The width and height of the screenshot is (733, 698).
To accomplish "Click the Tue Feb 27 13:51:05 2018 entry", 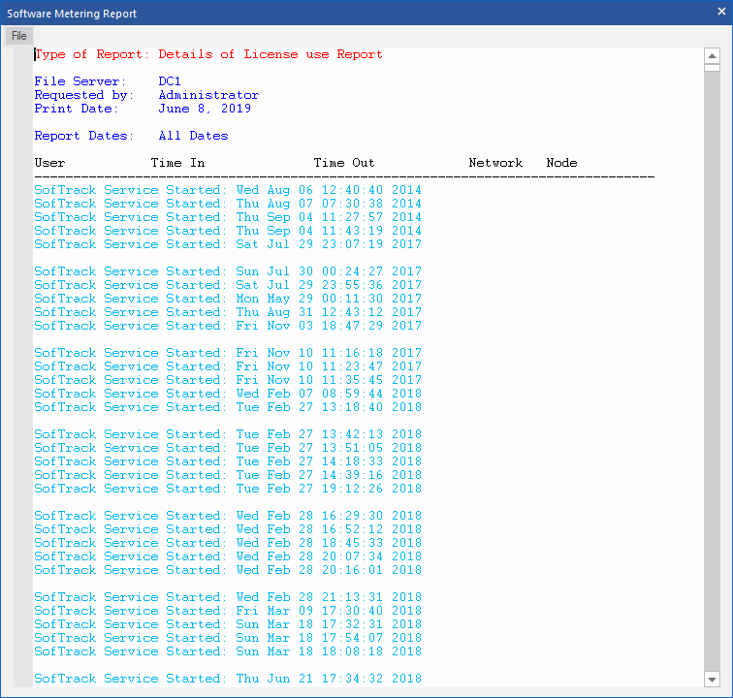I will pyautogui.click(x=228, y=448).
